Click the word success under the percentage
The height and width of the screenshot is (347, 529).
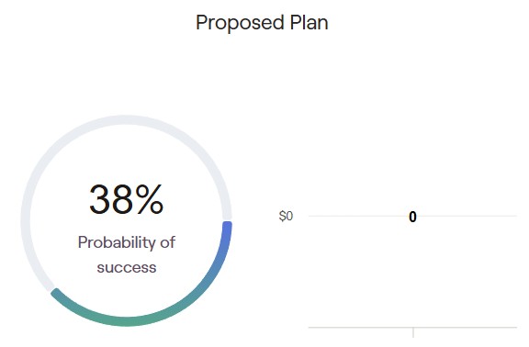pos(127,268)
